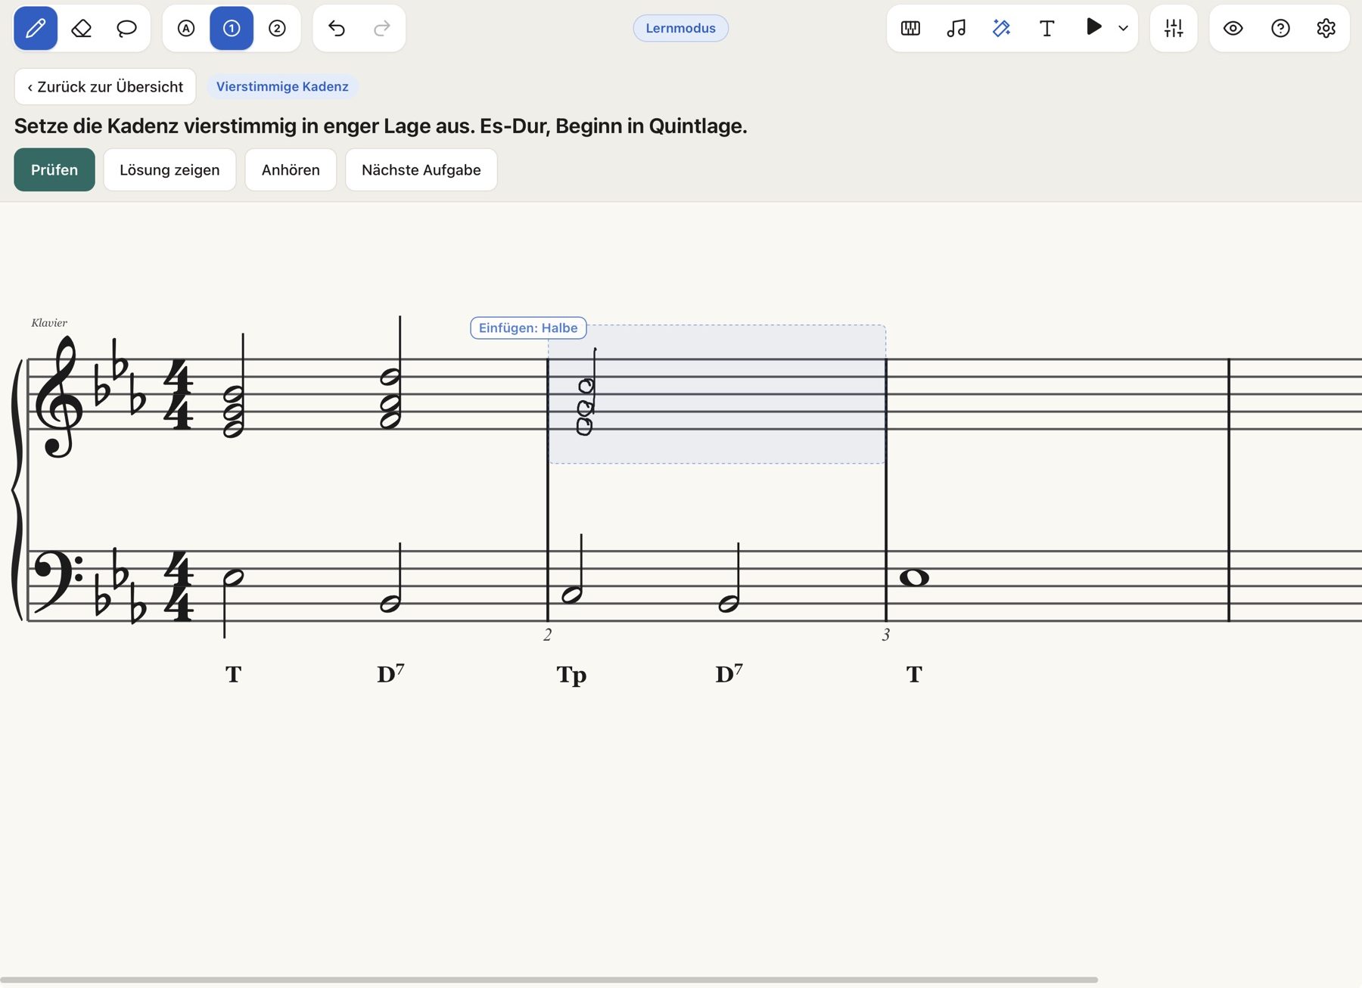Go to Nächste Aufgabe
This screenshot has width=1362, height=988.
[x=421, y=170]
